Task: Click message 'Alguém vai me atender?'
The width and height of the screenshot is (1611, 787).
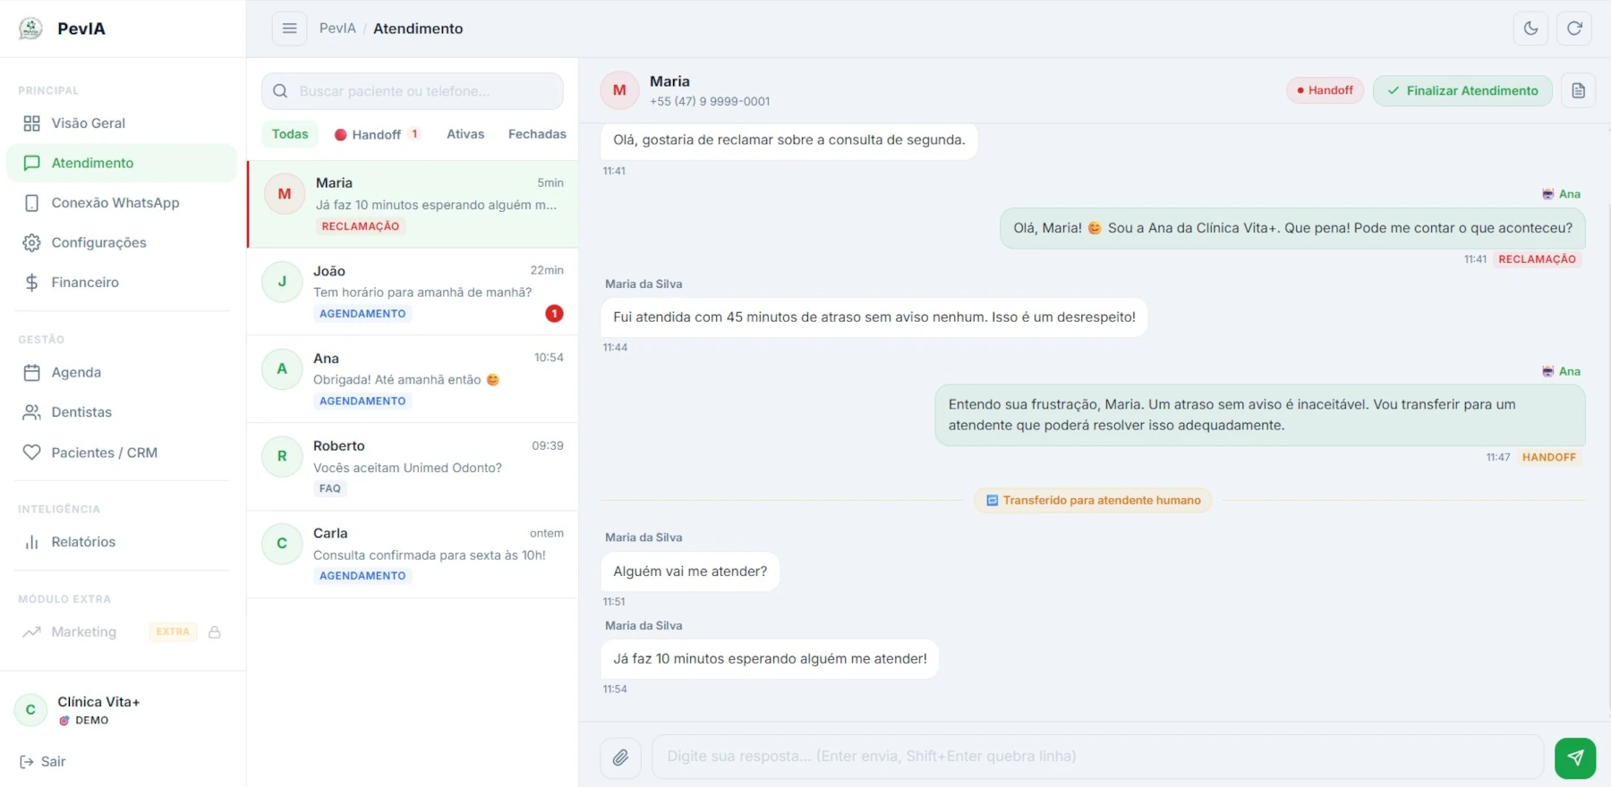Action: coord(690,571)
